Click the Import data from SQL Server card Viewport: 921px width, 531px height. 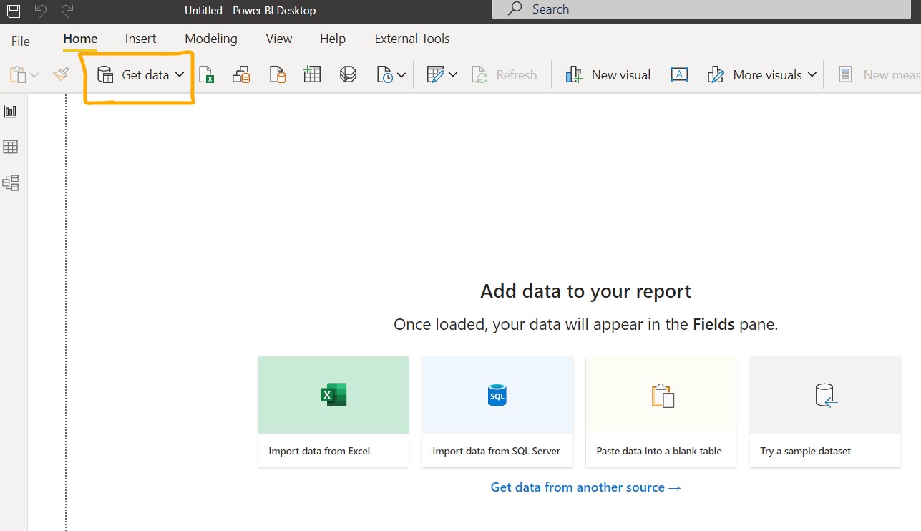(x=497, y=412)
